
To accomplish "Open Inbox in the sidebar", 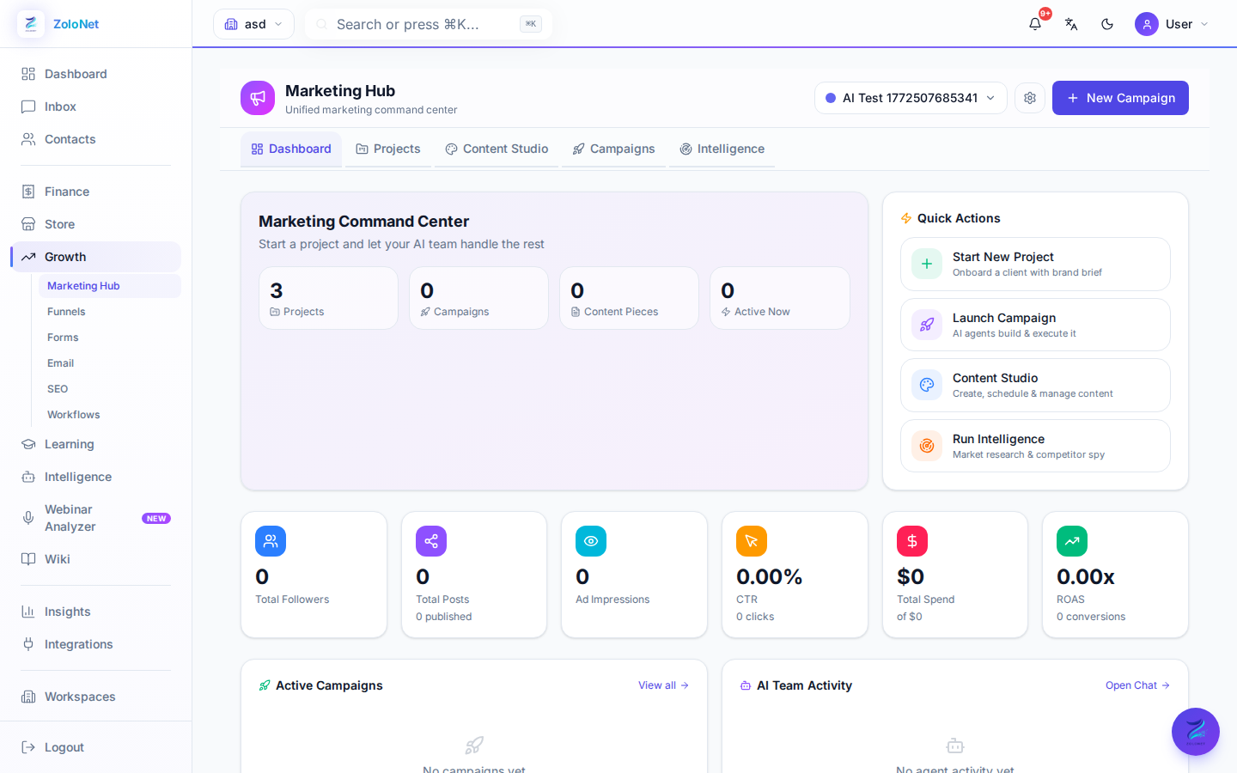I will click(95, 107).
